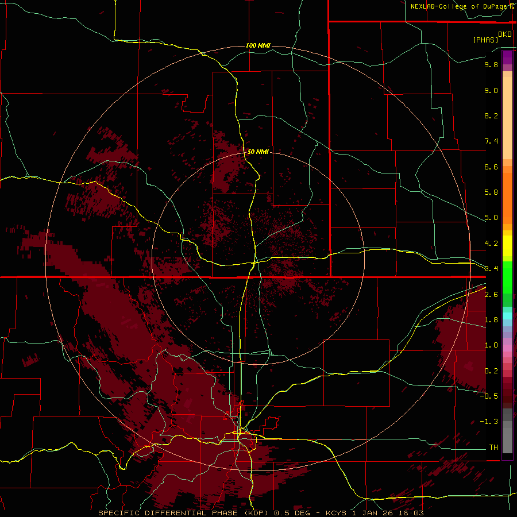517x517 pixels.
Task: Click the 8.2 scale value
Action: 491,115
